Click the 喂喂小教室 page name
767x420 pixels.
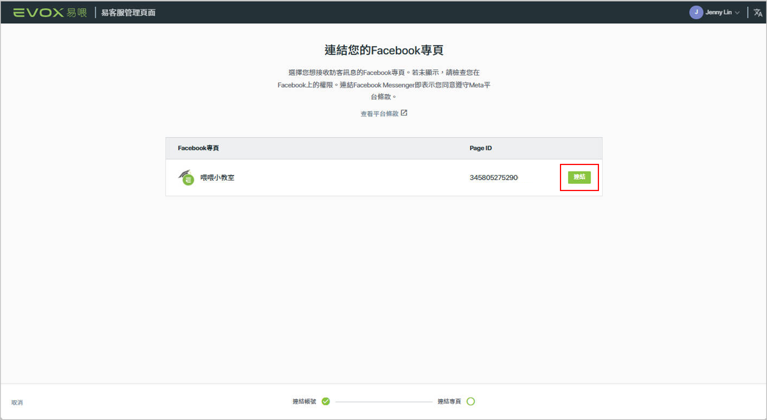point(217,178)
